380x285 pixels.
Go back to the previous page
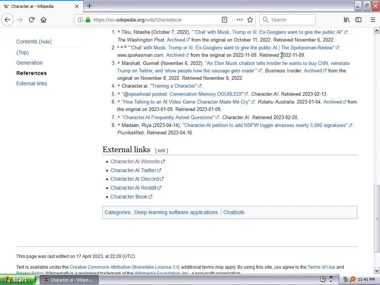[7, 20]
